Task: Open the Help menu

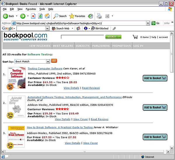Action: [51, 9]
